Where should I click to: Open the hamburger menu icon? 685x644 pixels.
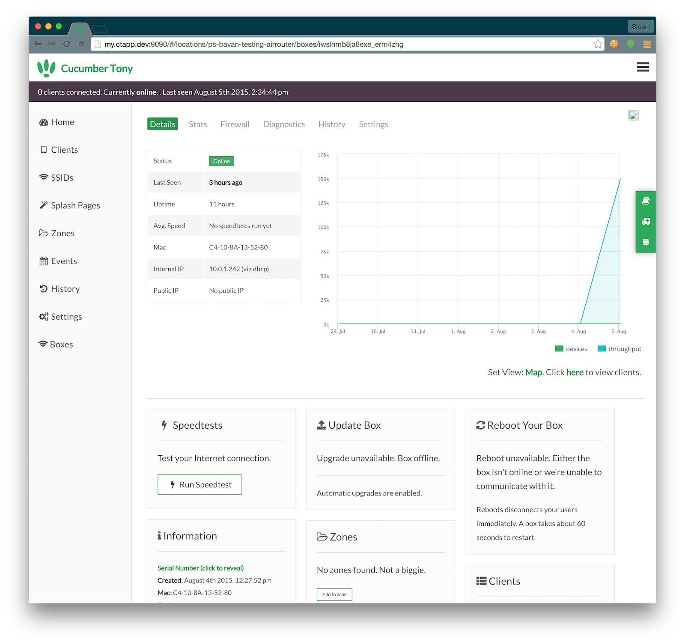tap(643, 67)
